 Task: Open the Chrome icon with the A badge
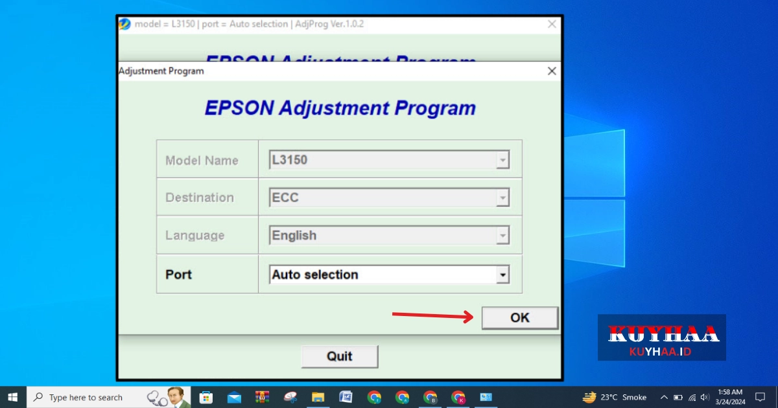402,397
